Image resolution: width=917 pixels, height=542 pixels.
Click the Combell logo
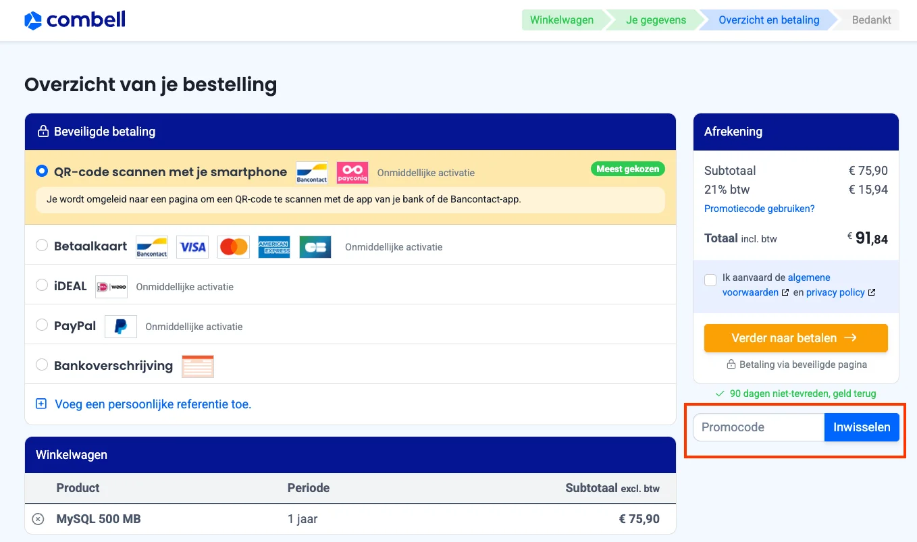[x=74, y=20]
